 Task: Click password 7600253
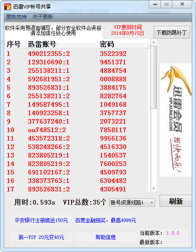[x=113, y=164]
